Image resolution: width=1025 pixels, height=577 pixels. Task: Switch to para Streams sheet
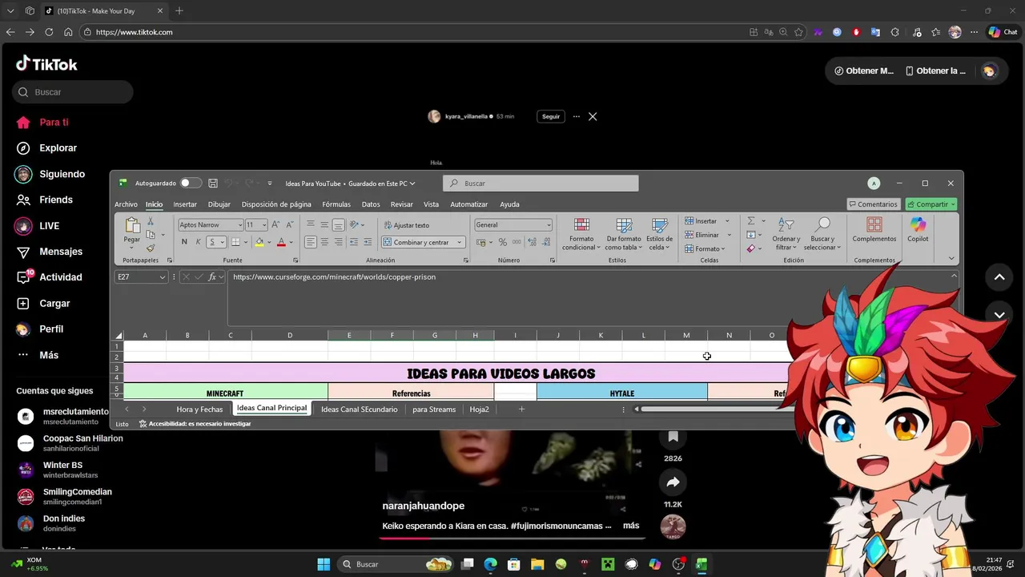(x=434, y=410)
